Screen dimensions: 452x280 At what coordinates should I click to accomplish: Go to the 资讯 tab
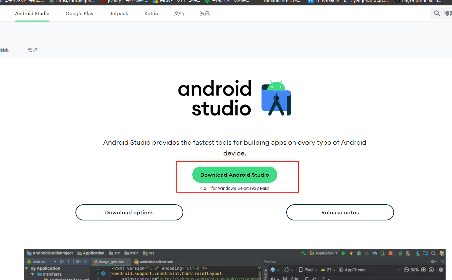click(204, 13)
